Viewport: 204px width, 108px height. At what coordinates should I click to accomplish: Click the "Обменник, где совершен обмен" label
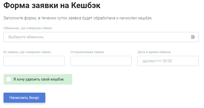coord(28,28)
